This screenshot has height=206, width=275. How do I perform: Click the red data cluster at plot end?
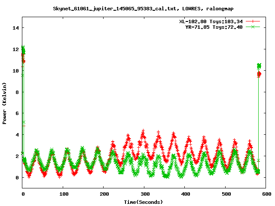(x=259, y=74)
